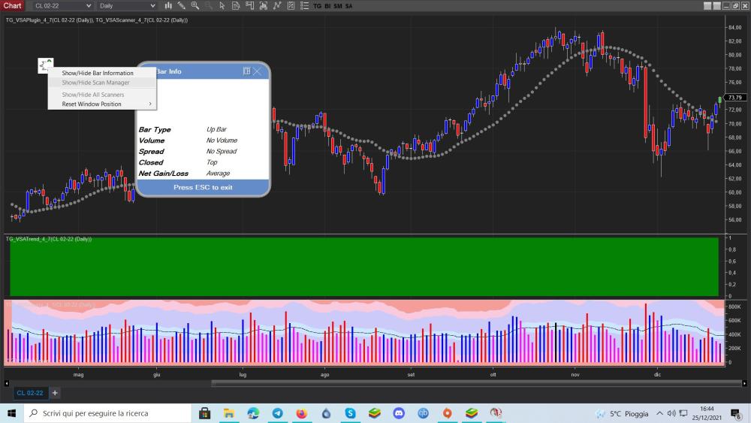Viewport: 751px width, 423px height.
Task: Open the Daily interval dropdown
Action: pos(127,6)
